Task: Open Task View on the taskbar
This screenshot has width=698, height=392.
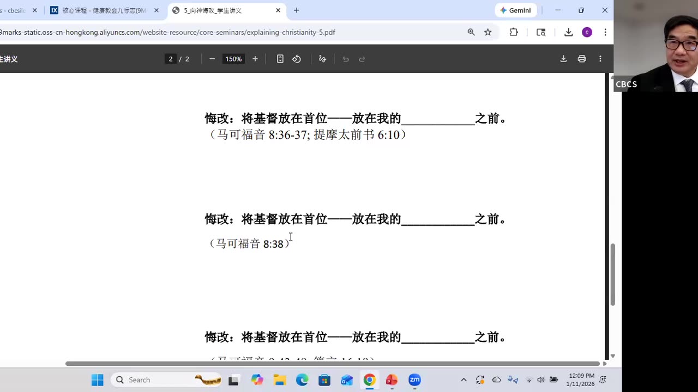Action: (x=233, y=379)
